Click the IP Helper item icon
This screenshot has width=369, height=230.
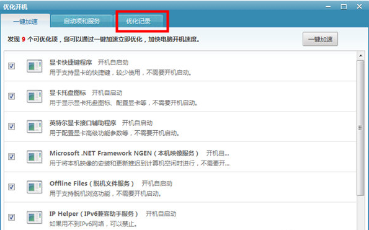pos(34,218)
